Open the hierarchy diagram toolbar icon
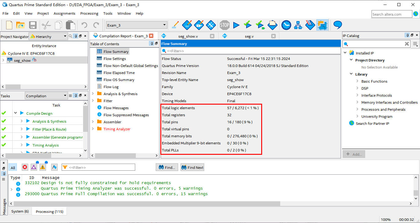Screen dimensions: 420x223 pos(298,25)
